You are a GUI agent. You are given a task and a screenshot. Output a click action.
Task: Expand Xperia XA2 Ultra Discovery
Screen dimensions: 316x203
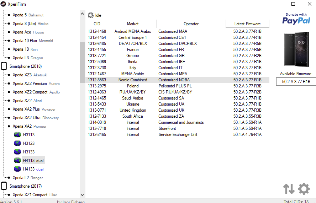[36, 118]
